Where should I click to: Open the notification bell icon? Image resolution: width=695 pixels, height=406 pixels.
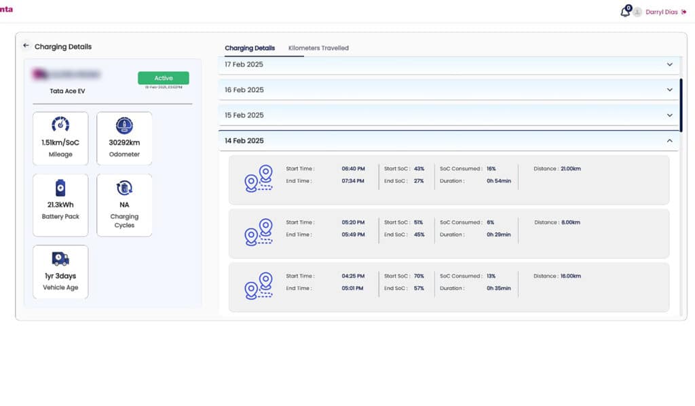pos(625,12)
